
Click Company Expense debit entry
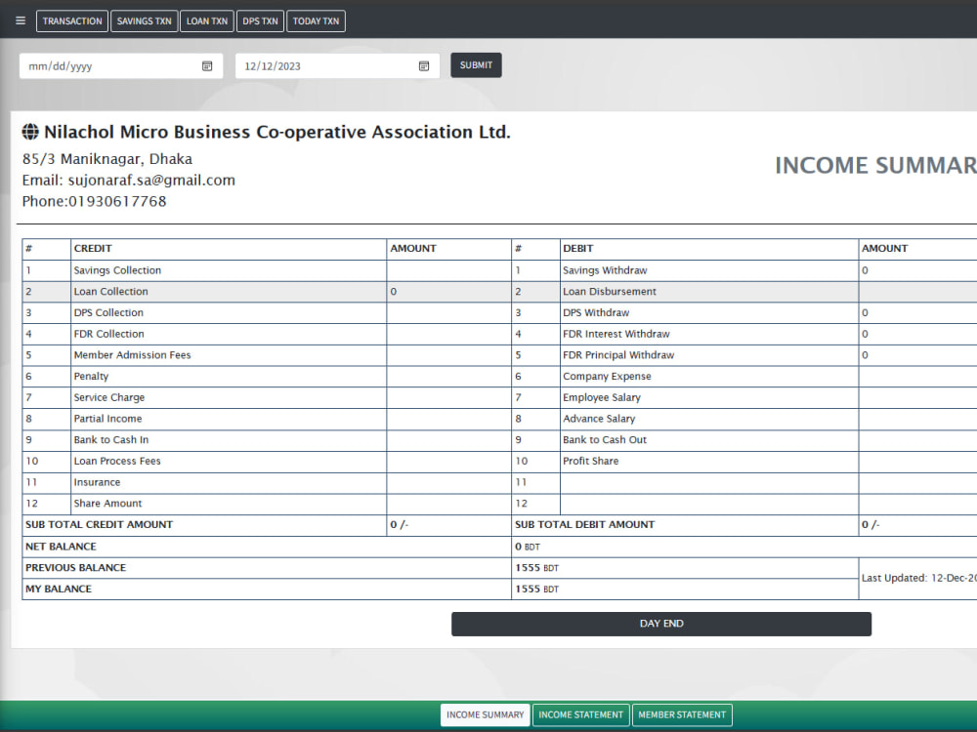607,376
